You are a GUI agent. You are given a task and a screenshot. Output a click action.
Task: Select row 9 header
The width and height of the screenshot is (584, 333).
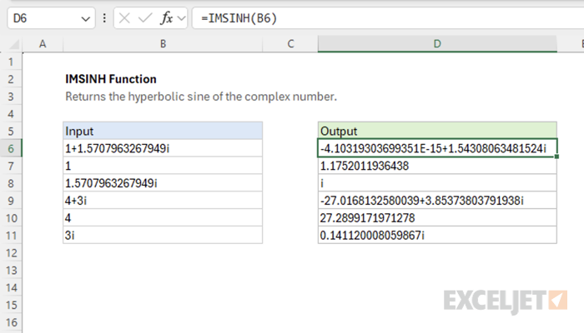[11, 201]
